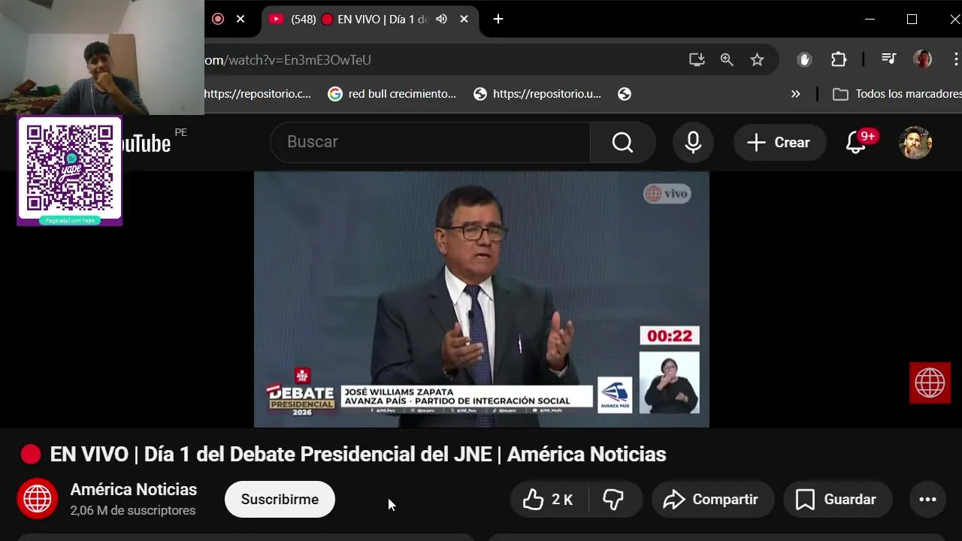Click the install app icon in address bar

point(697,60)
